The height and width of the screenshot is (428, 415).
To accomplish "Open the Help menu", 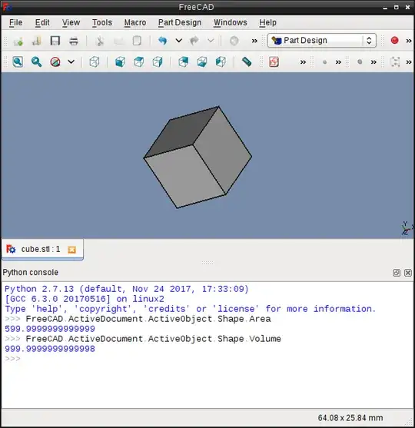I will pyautogui.click(x=268, y=22).
